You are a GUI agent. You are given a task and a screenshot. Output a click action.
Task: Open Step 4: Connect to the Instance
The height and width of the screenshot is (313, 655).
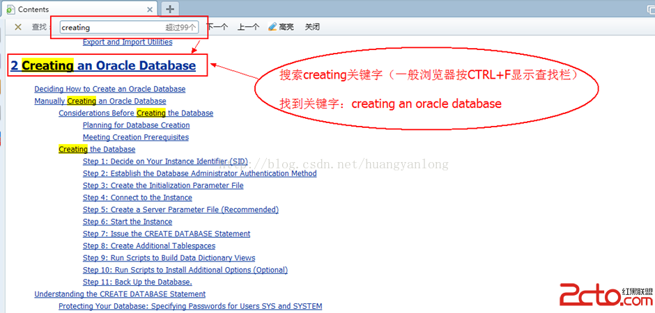pyautogui.click(x=137, y=198)
